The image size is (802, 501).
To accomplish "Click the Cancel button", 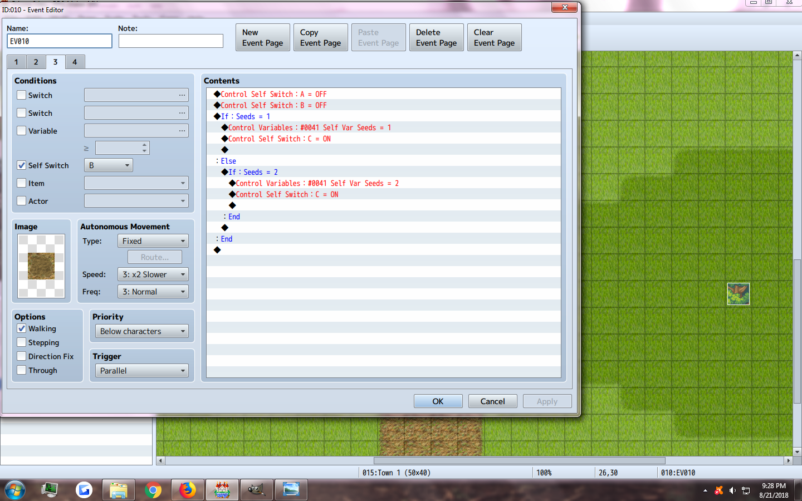I will pyautogui.click(x=493, y=401).
